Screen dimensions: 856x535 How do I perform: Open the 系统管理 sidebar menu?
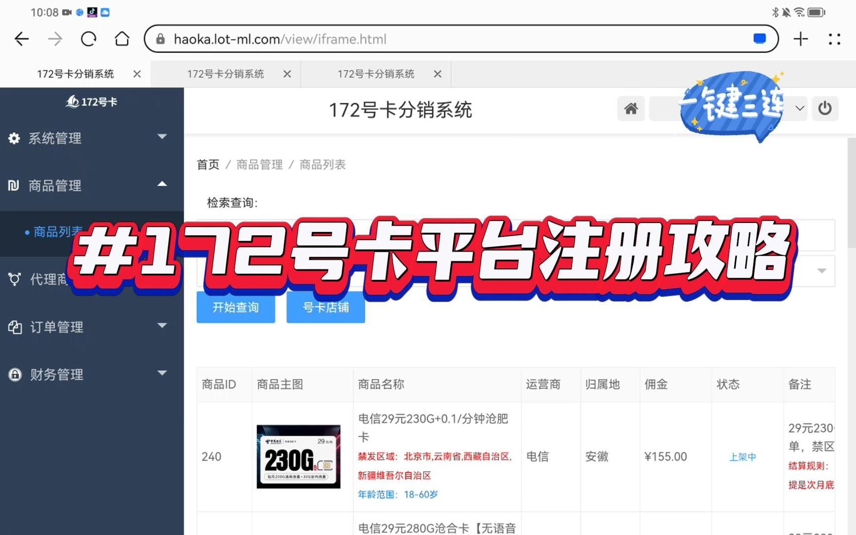(92, 138)
